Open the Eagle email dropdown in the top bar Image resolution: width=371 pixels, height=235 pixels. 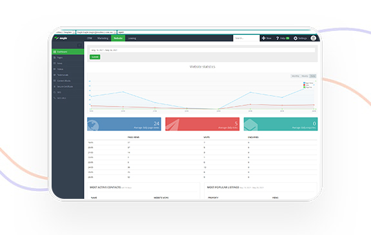[96, 32]
